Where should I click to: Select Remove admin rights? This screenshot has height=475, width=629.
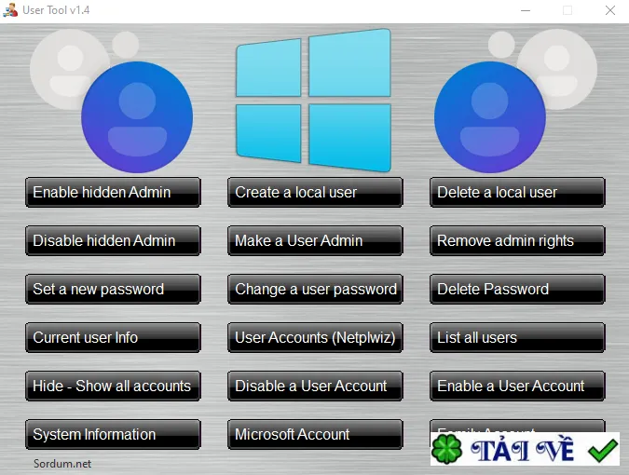[x=517, y=241]
